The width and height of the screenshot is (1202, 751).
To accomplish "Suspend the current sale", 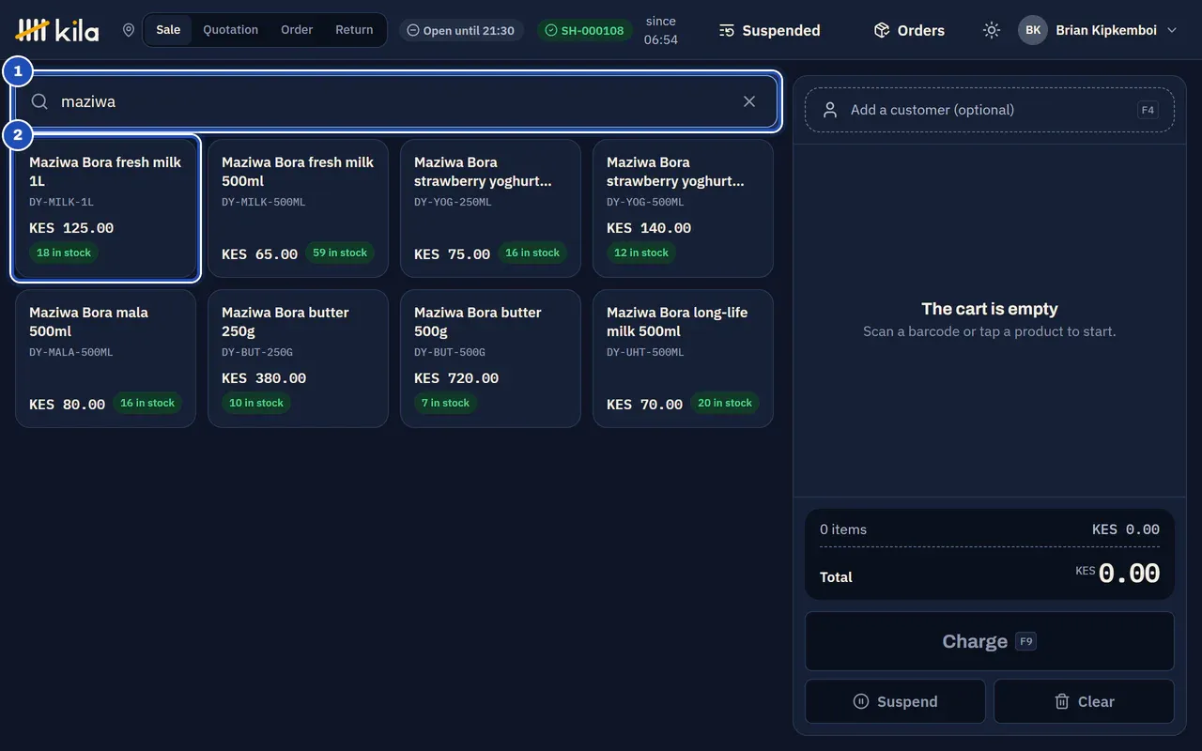I will pyautogui.click(x=895, y=701).
